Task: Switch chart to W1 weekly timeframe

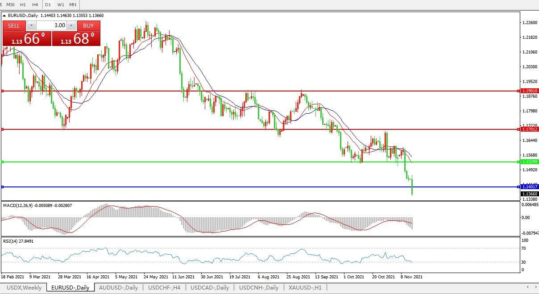Action: coord(61,4)
